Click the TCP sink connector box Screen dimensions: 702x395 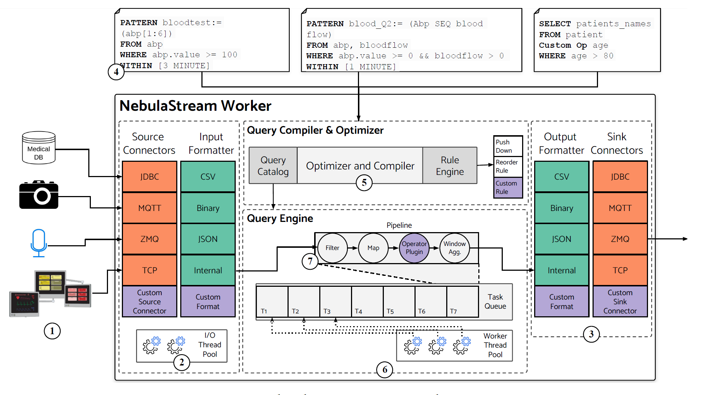click(620, 270)
